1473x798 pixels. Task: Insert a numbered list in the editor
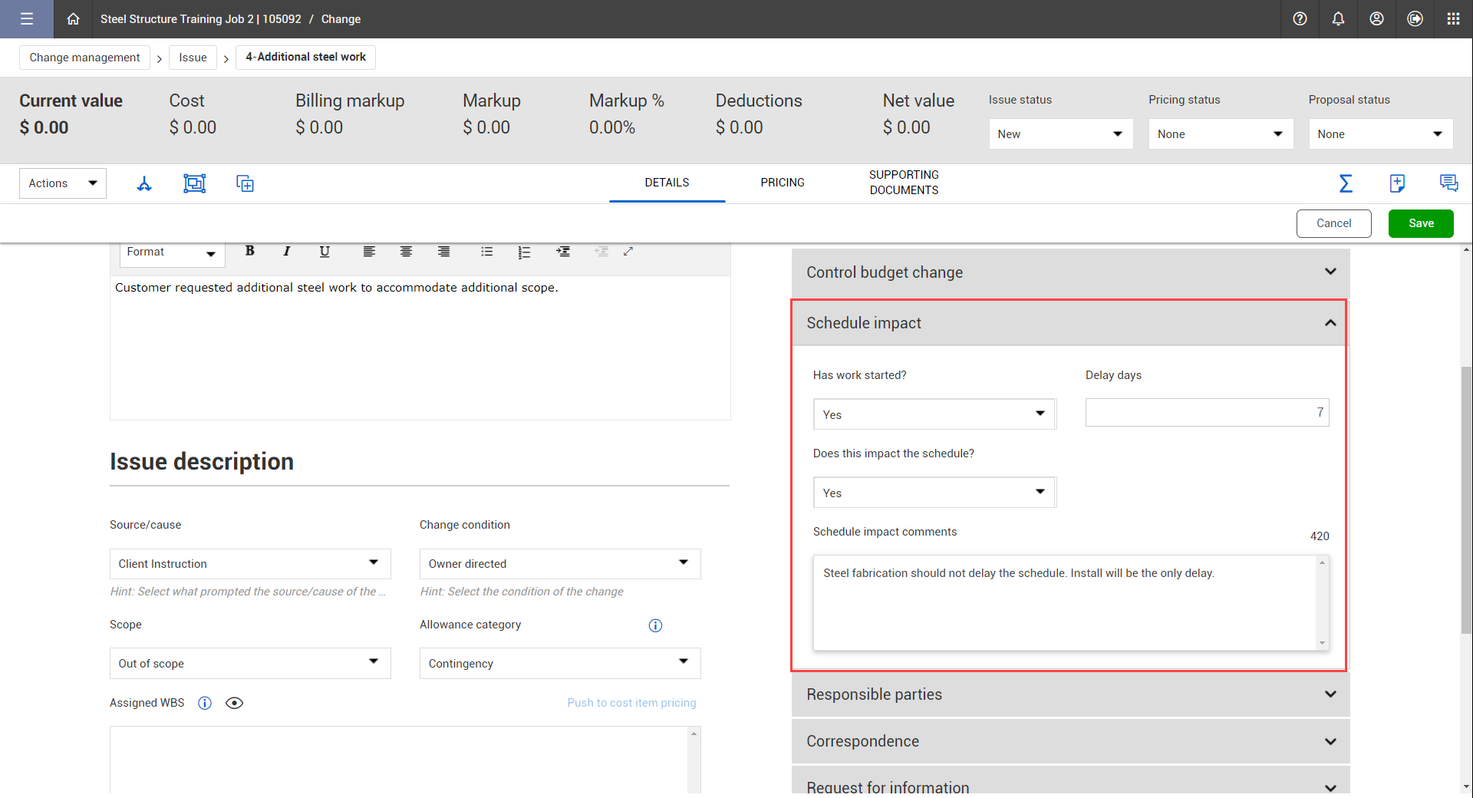pos(524,252)
